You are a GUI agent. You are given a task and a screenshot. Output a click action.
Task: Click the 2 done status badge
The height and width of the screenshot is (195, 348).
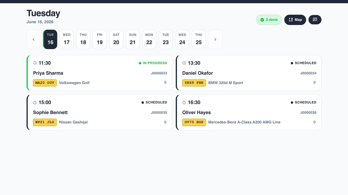click(269, 20)
